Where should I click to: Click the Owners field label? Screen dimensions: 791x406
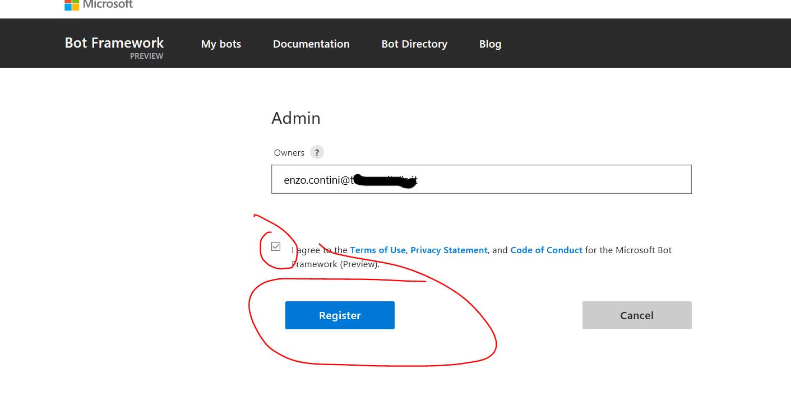289,152
